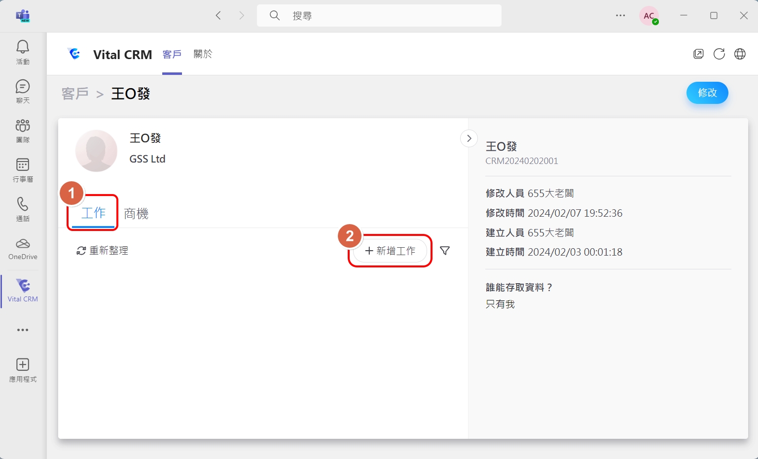Open OneDrive from the sidebar
The height and width of the screenshot is (459, 758).
[23, 249]
